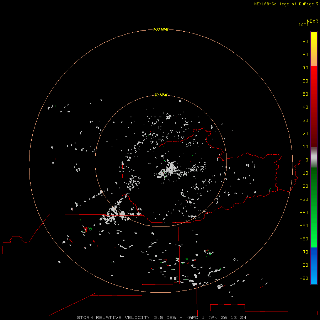Click the 80 value on the velocity scale

[x=305, y=54]
